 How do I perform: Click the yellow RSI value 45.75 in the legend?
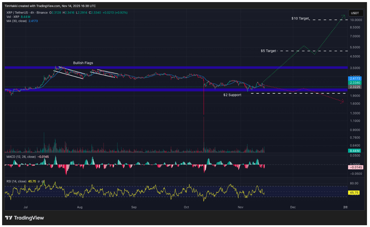click(32, 181)
